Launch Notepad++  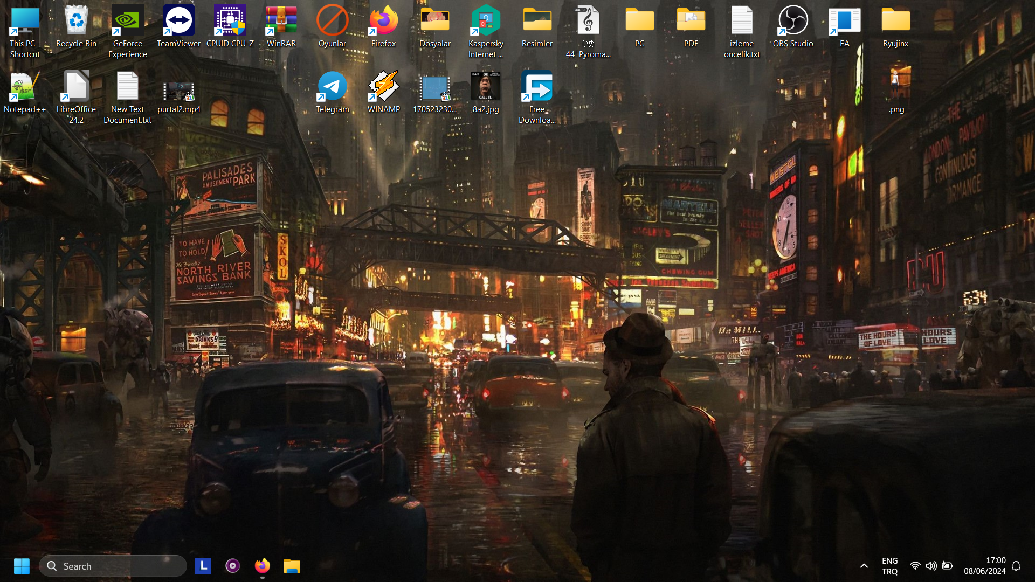coord(25,93)
